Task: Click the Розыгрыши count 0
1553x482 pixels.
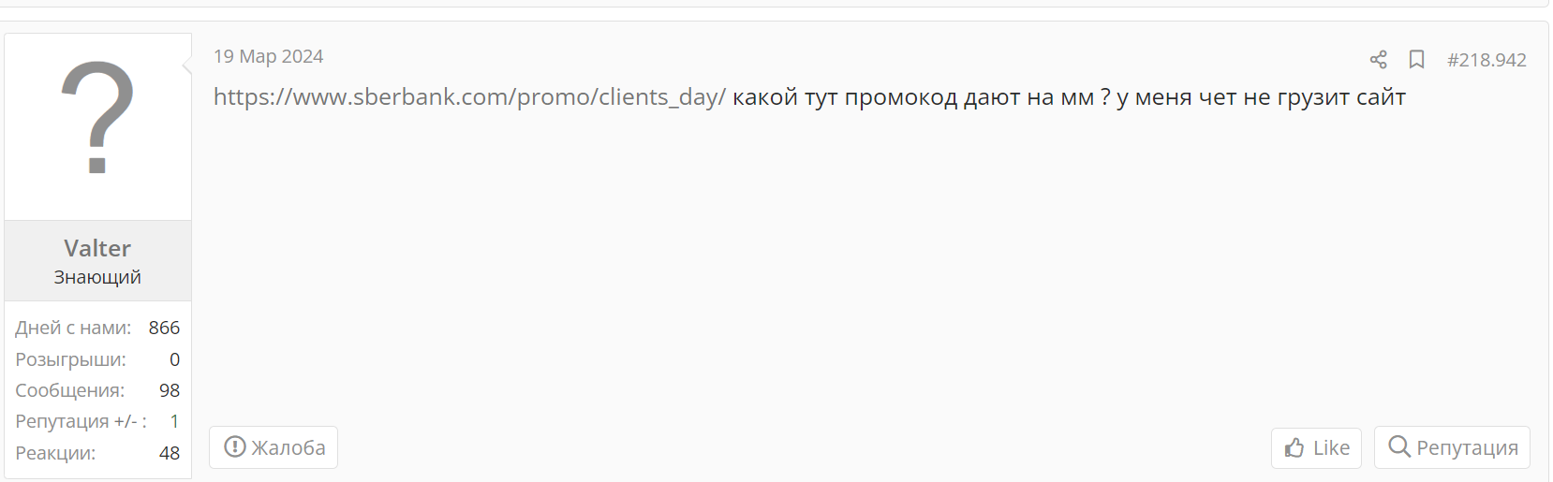Action: (174, 359)
